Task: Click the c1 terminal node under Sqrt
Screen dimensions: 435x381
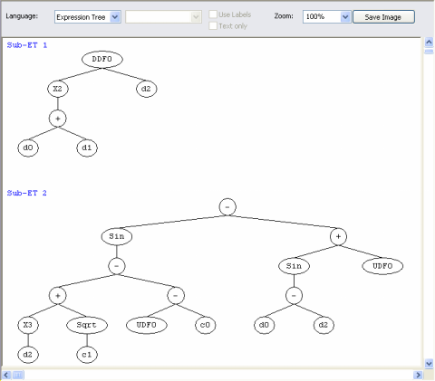Action: point(87,355)
